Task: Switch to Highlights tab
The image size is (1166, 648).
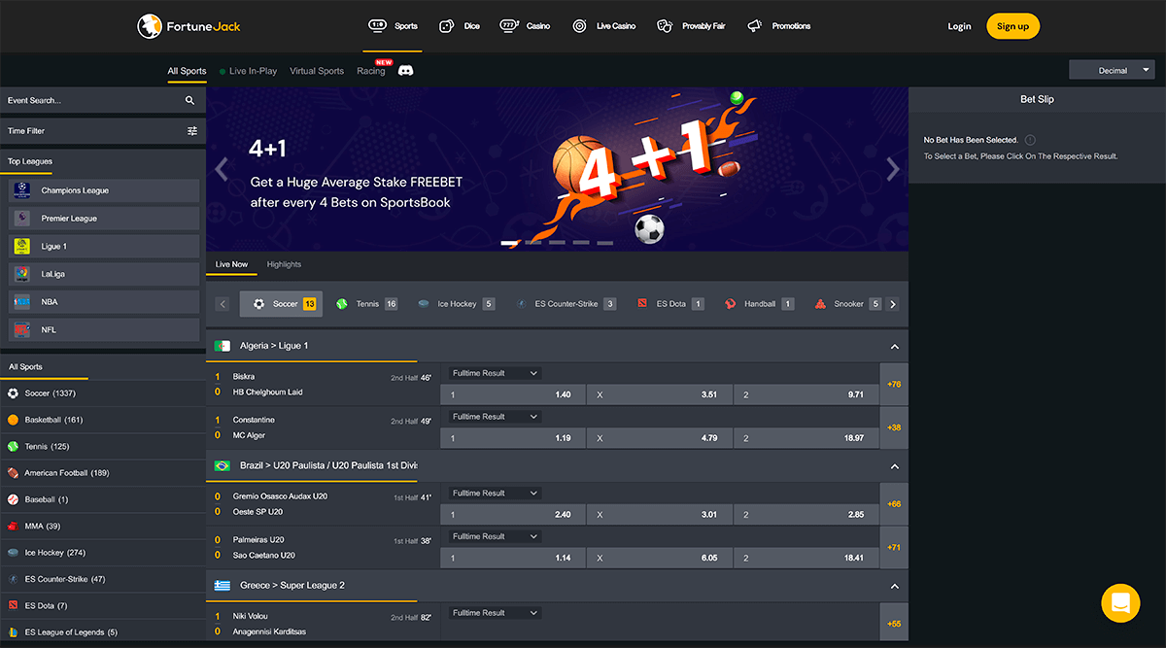Action: click(284, 264)
